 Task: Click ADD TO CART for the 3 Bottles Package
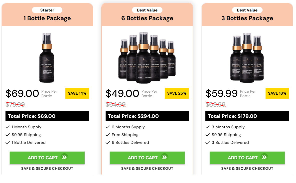click(x=247, y=158)
